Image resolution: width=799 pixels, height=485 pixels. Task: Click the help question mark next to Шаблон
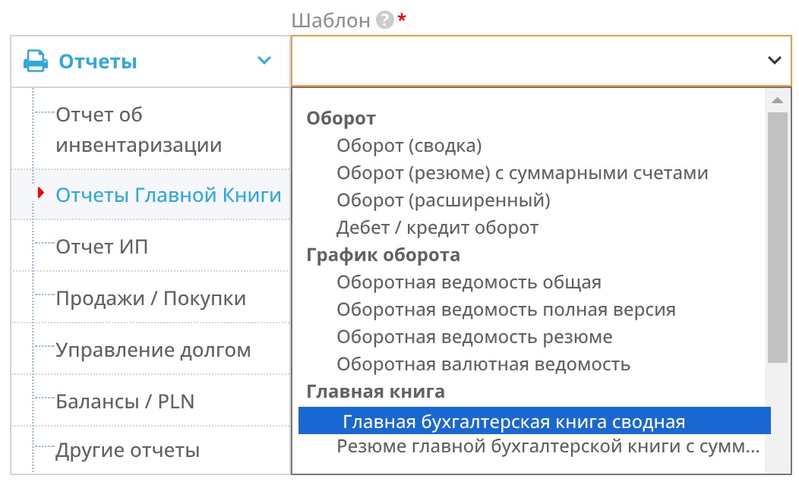385,20
